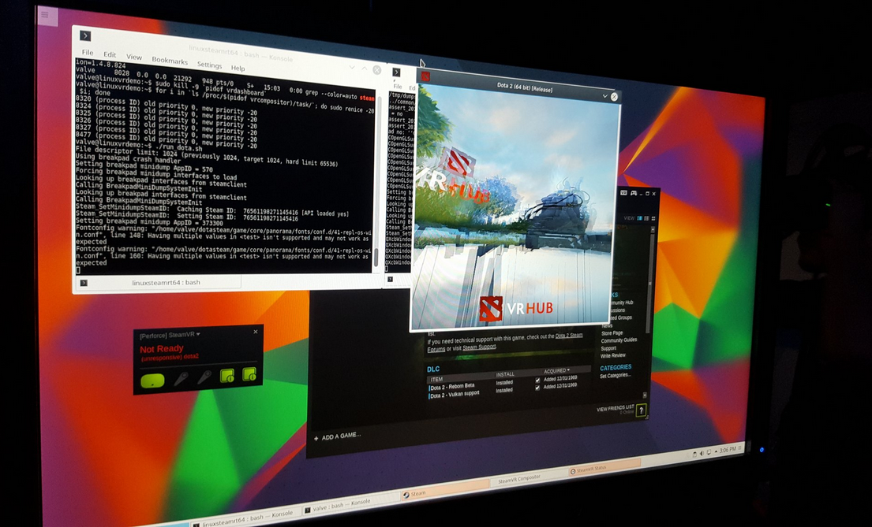Click the Steam taskbar entry
872x527 pixels.
[x=445, y=488]
